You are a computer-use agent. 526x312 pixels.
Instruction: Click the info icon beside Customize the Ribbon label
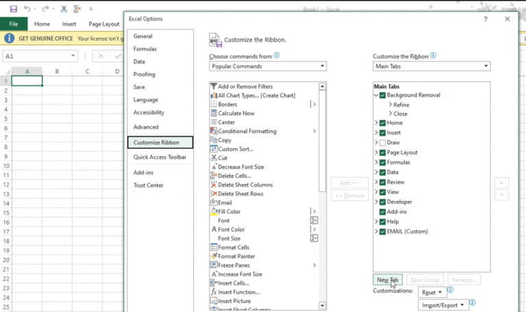point(433,56)
